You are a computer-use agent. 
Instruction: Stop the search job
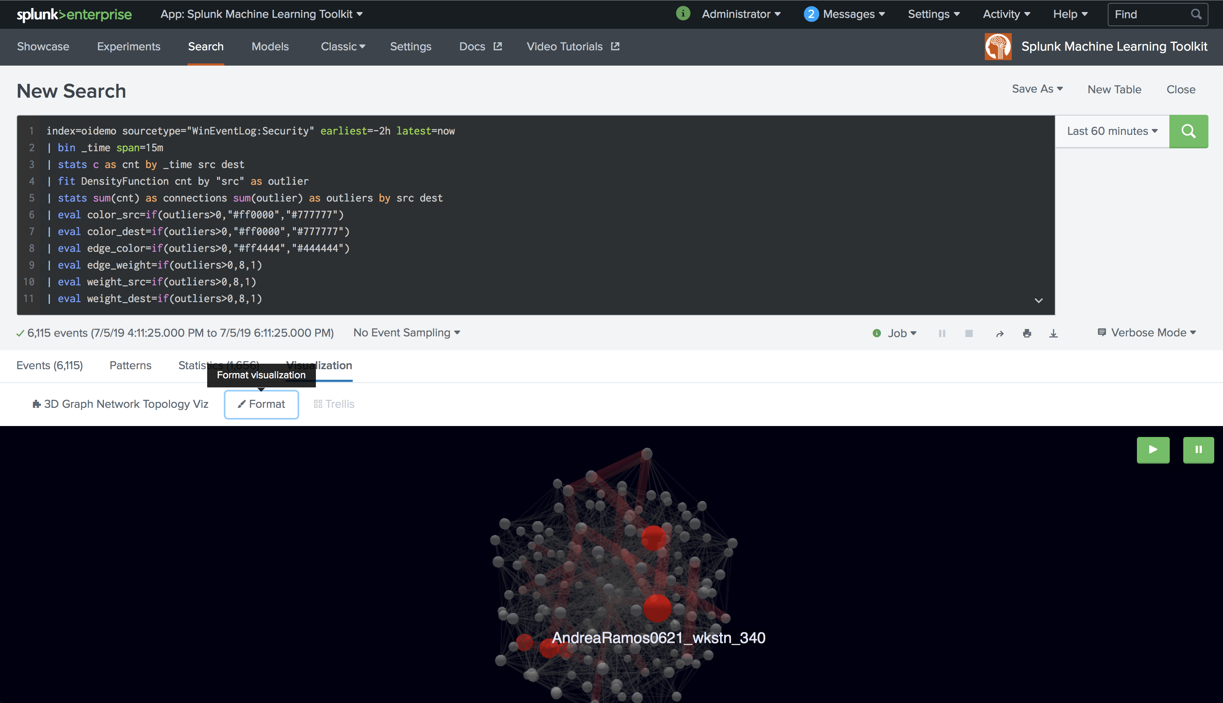pyautogui.click(x=969, y=333)
